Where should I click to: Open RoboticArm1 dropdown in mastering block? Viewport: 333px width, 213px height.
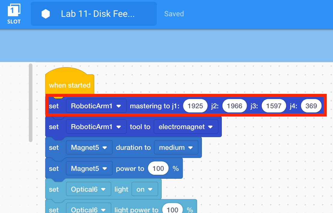point(96,106)
